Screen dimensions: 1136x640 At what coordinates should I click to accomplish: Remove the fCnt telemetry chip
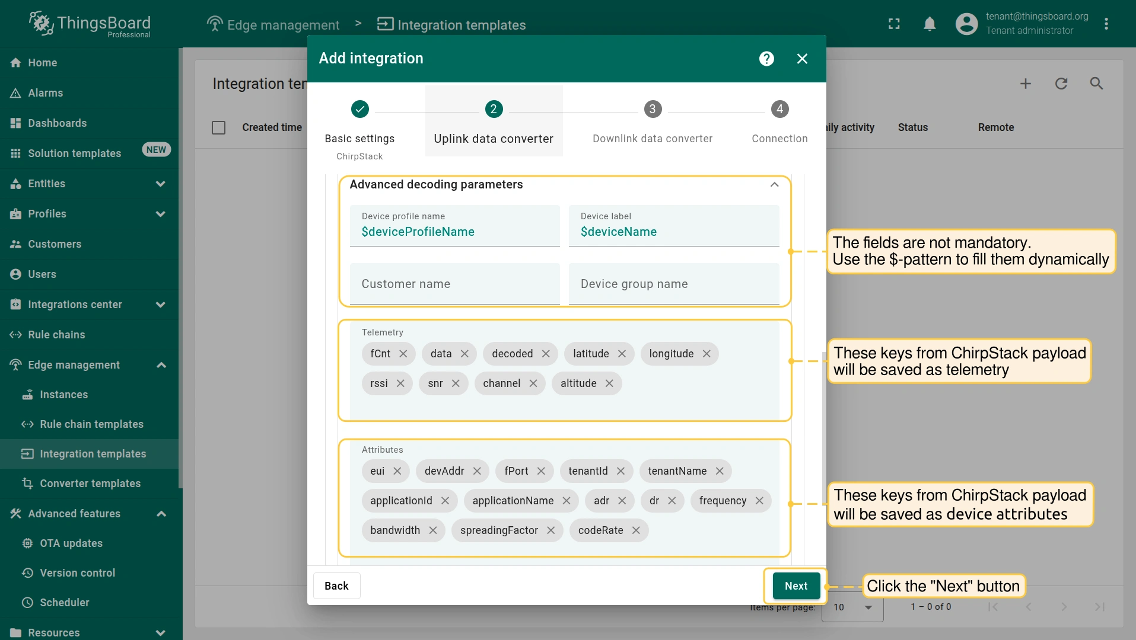403,354
